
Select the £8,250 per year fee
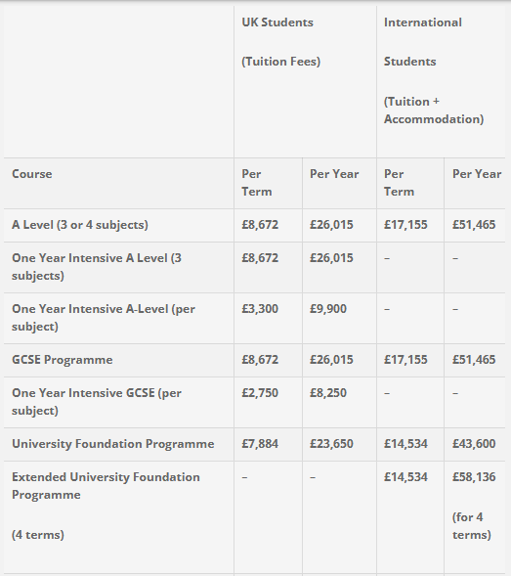pos(328,393)
